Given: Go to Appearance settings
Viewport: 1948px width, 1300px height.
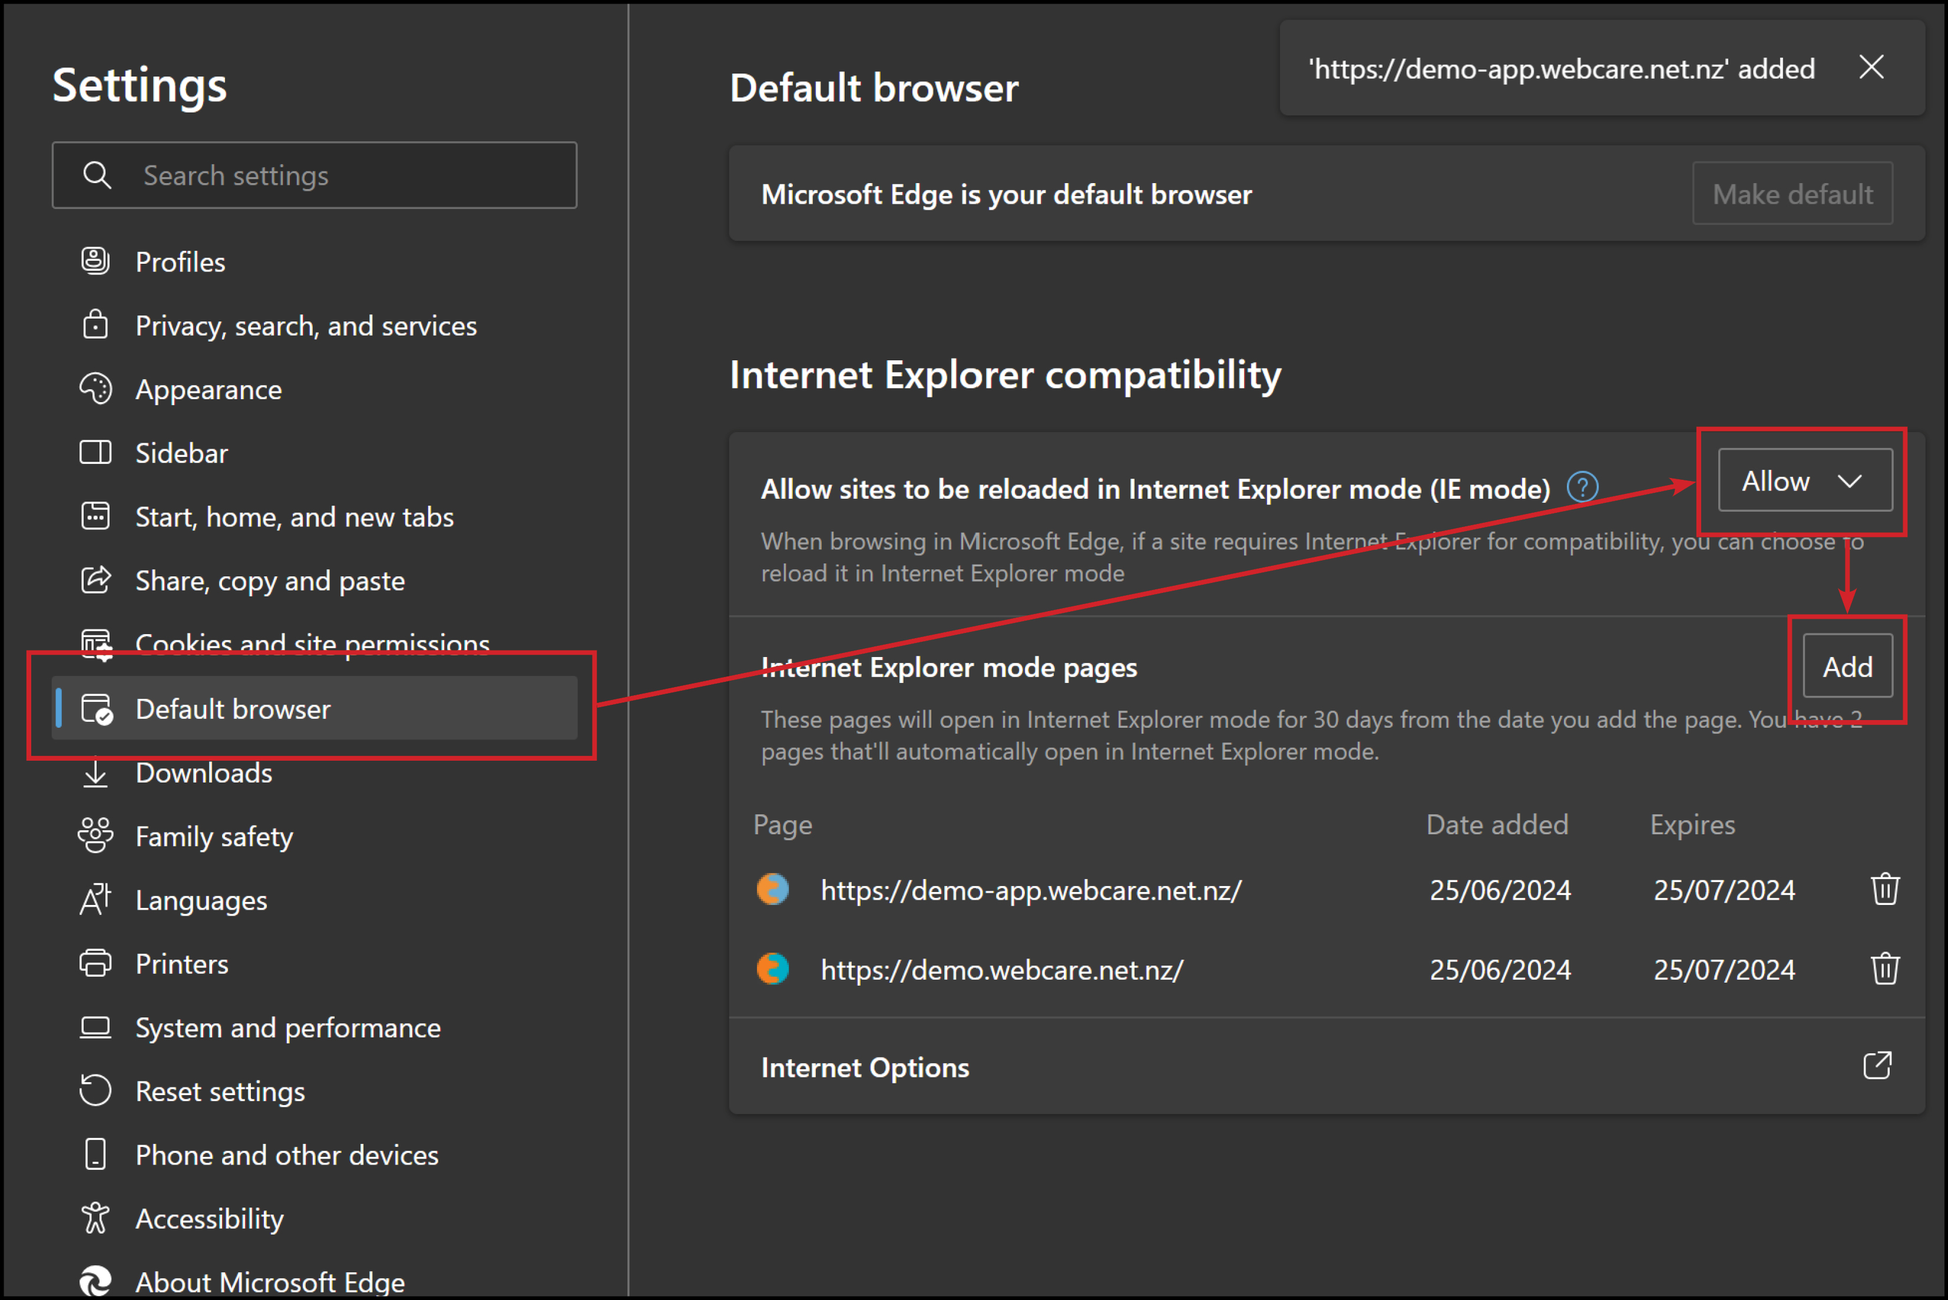Looking at the screenshot, I should [x=315, y=390].
